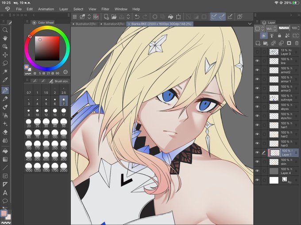Hide the armor 1 layer
Viewport: 301px width, 225px height.
[257, 79]
